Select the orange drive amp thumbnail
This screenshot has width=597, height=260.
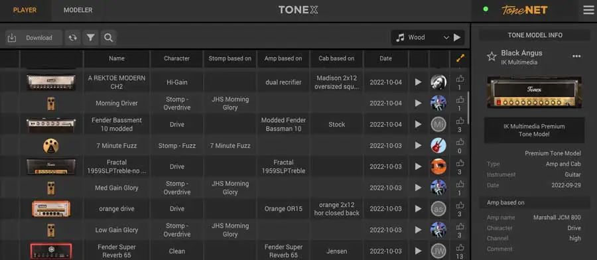click(x=51, y=209)
